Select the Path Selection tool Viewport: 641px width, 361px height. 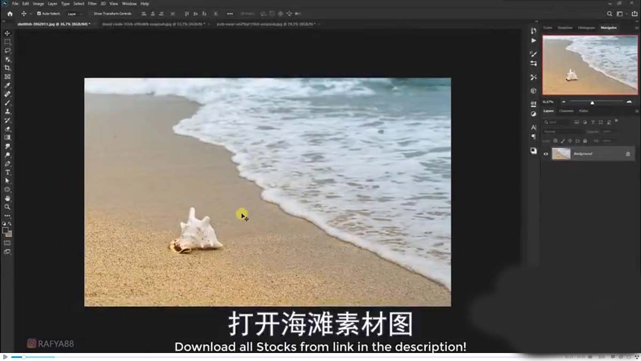pyautogui.click(x=7, y=181)
